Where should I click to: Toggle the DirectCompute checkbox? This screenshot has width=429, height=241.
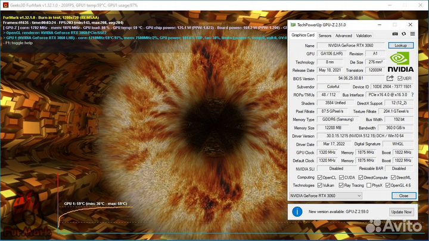[360, 177]
